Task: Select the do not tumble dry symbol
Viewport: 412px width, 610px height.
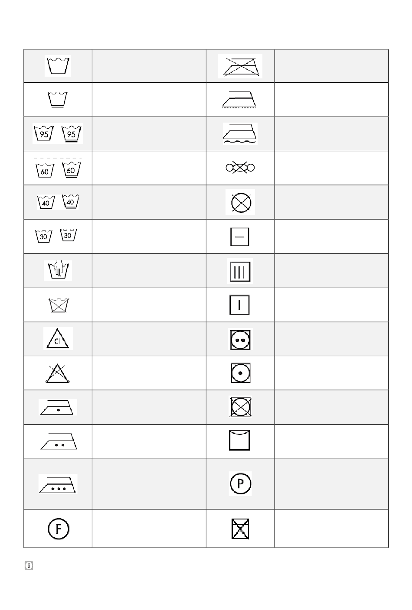Action: pos(240,407)
